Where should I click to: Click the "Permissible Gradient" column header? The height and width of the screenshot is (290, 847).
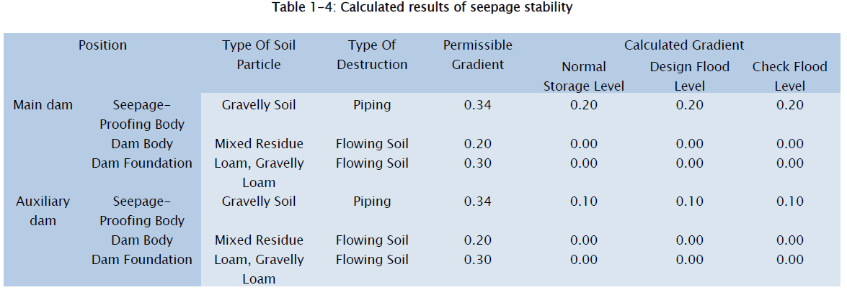coord(477,55)
